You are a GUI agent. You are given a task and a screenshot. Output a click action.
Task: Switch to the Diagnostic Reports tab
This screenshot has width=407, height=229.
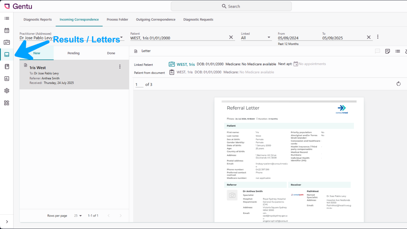[x=38, y=20]
